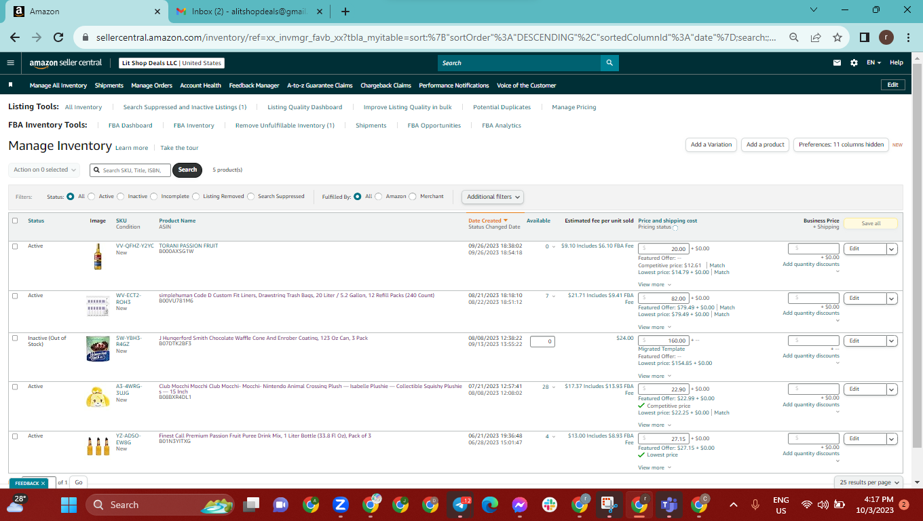
Task: Reload the page in Chrome
Action: click(x=58, y=38)
